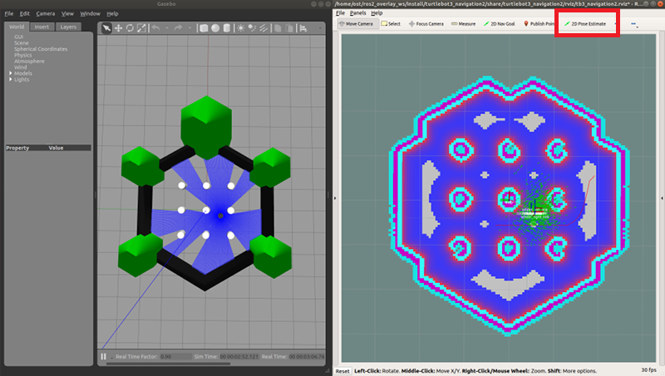Image resolution: width=665 pixels, height=376 pixels.
Task: Click the Sim Time value field
Action: tap(239, 357)
